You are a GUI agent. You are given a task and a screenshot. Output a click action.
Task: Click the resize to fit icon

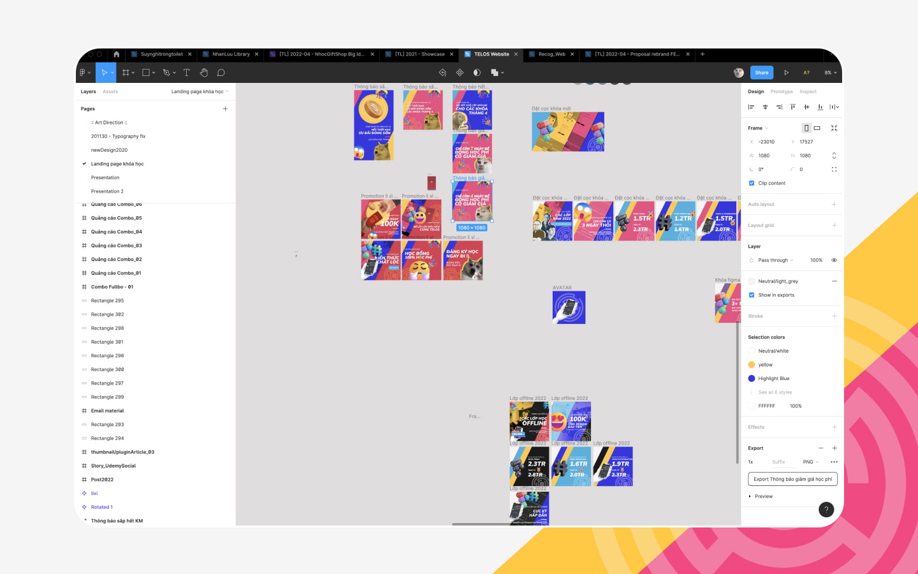tap(834, 128)
